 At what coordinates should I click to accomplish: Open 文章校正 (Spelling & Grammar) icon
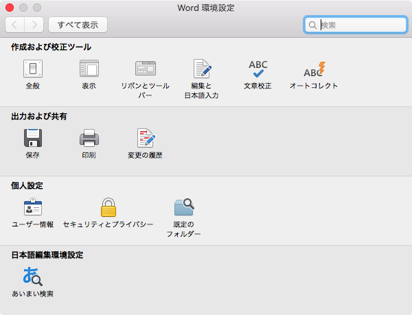tap(258, 69)
